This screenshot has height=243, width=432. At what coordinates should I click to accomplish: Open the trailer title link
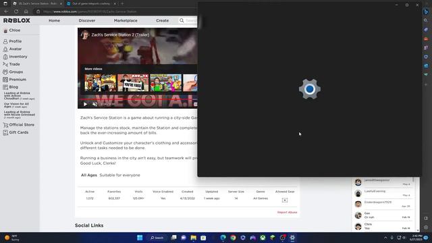click(x=120, y=35)
